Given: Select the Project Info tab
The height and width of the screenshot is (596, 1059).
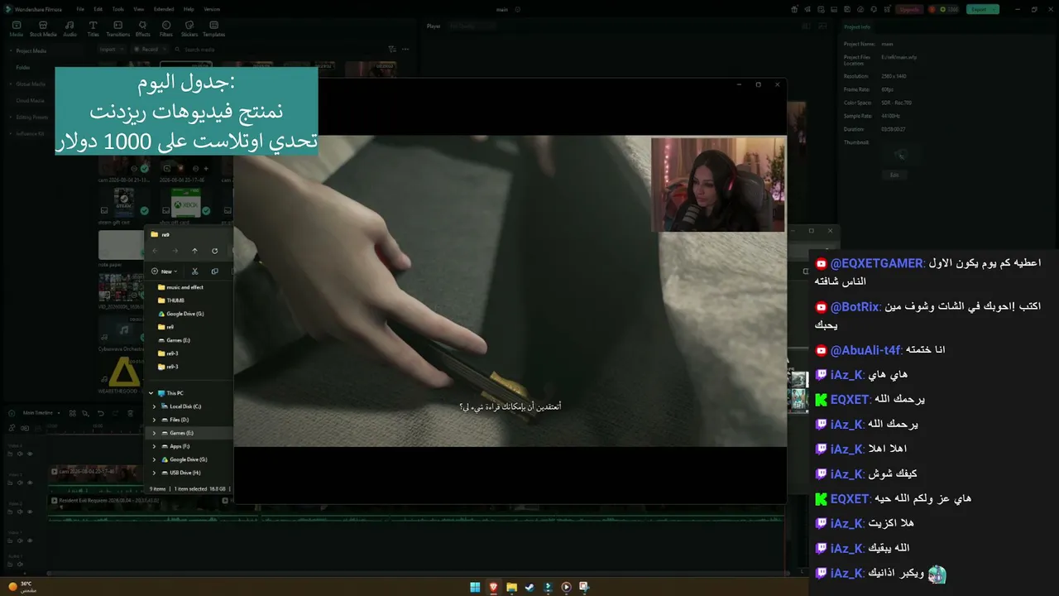Looking at the screenshot, I should 857,26.
